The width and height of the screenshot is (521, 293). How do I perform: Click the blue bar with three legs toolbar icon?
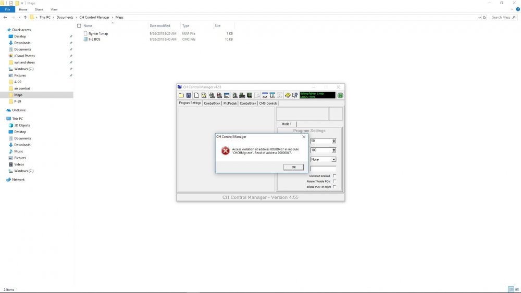click(x=272, y=95)
